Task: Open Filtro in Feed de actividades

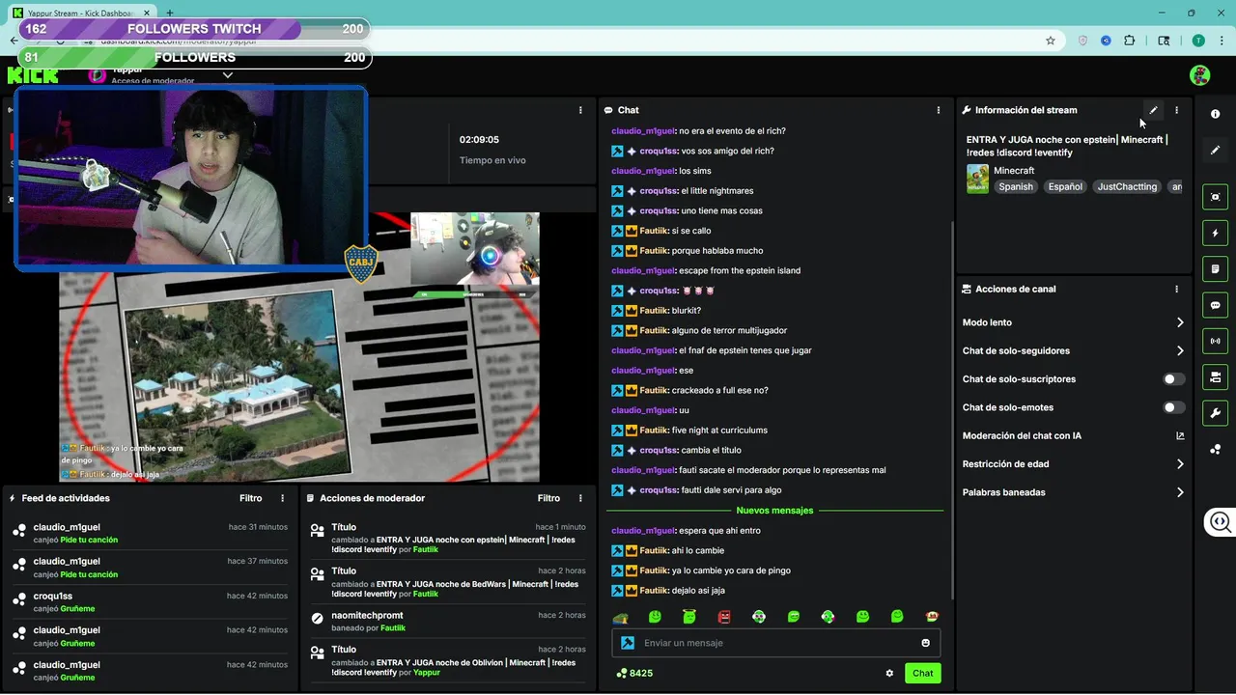Action: click(251, 498)
